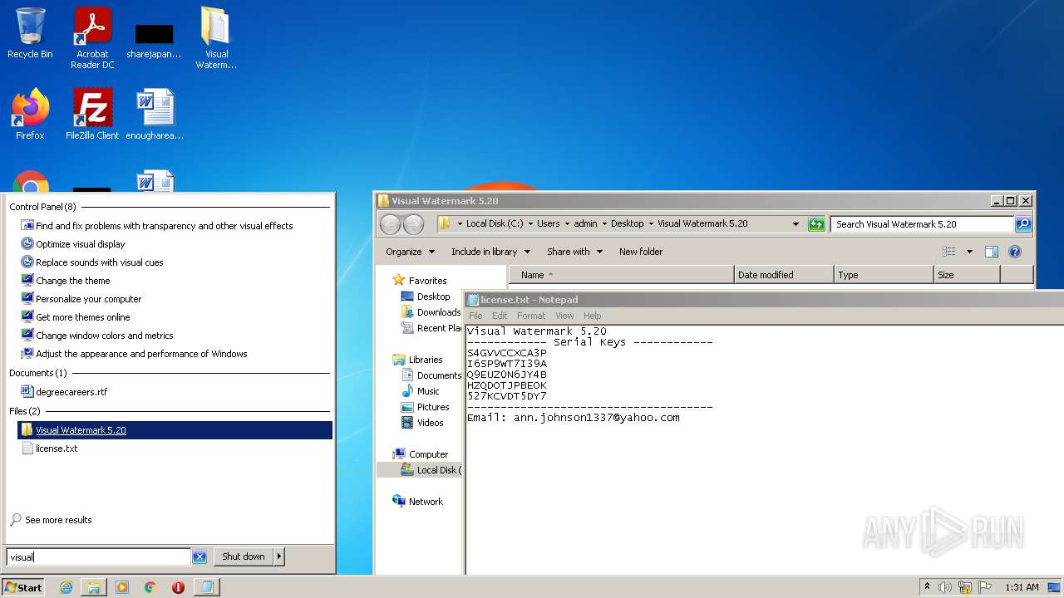
Task: Click the Explorer forward navigation button
Action: [413, 224]
